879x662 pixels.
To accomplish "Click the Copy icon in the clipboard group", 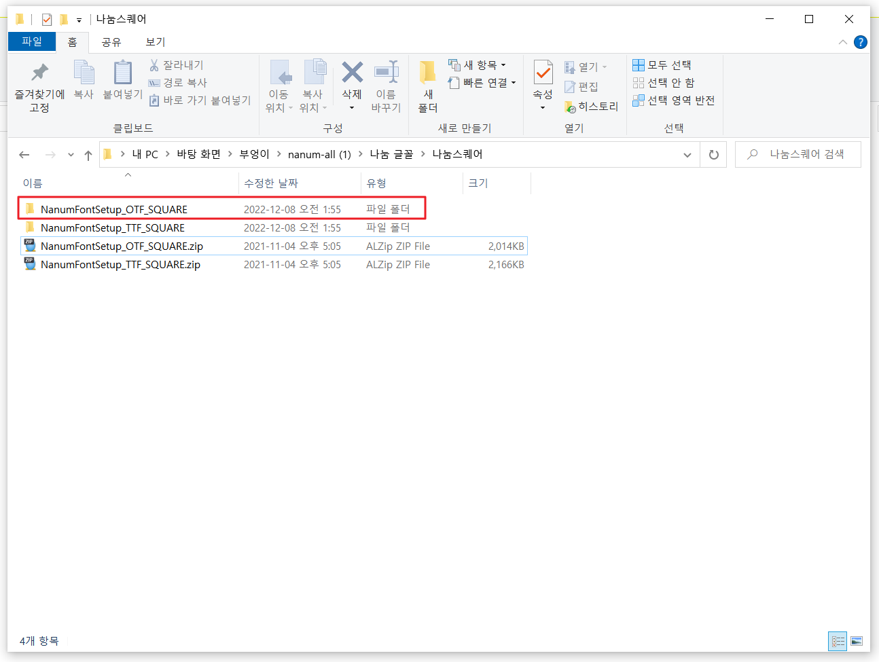I will (84, 73).
